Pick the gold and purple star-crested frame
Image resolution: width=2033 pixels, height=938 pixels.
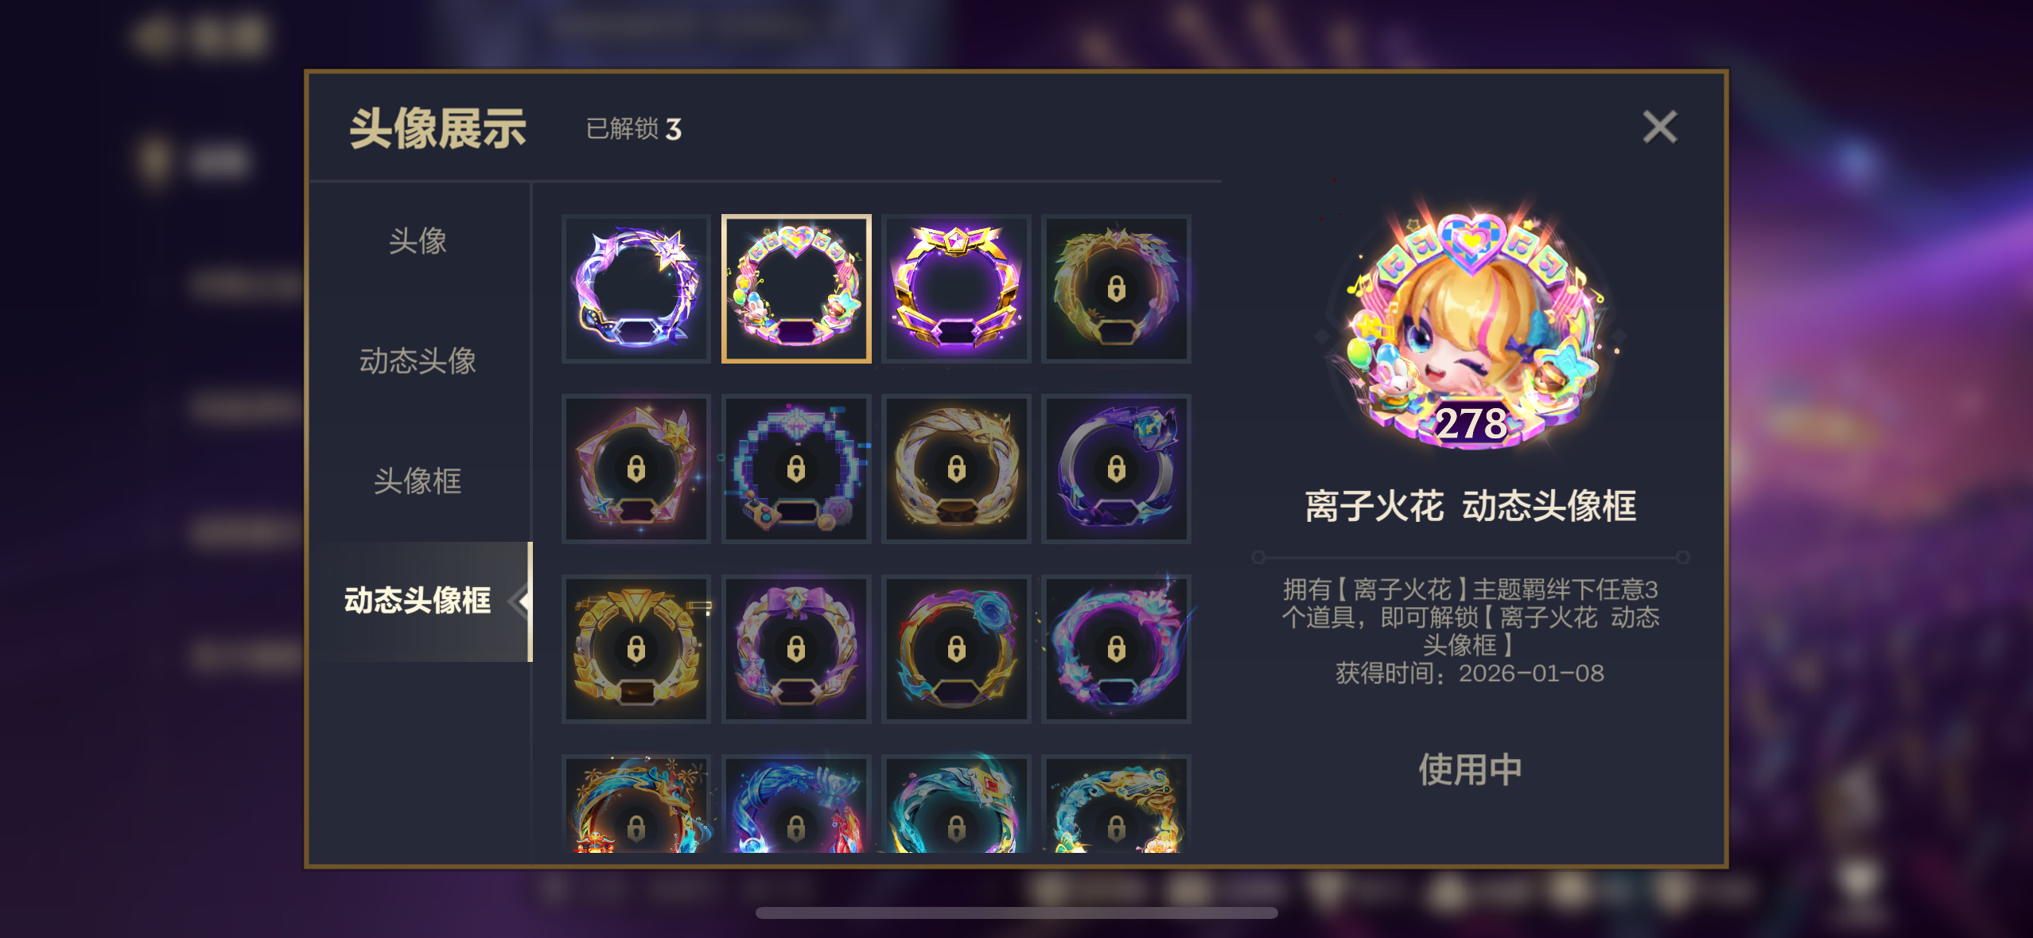[x=956, y=289]
